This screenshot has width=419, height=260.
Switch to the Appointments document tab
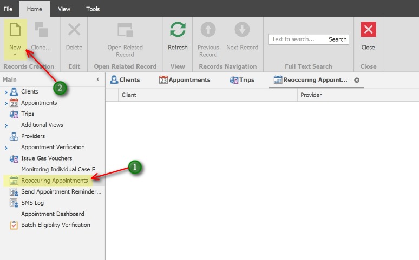(x=185, y=80)
